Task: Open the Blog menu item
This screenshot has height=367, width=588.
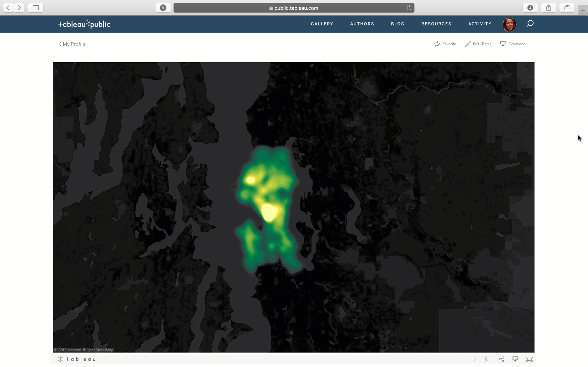Action: pyautogui.click(x=398, y=24)
